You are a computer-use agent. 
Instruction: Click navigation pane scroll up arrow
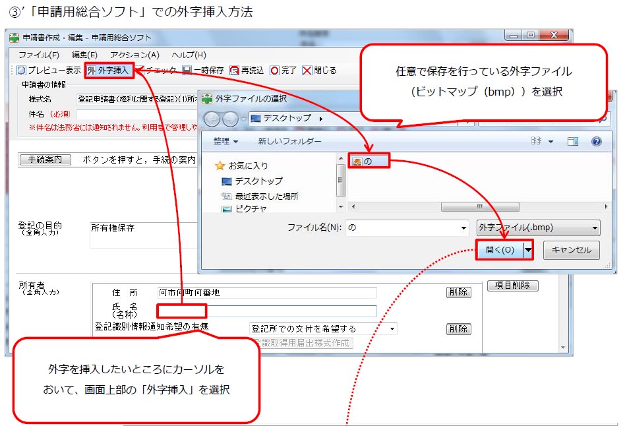[341, 158]
